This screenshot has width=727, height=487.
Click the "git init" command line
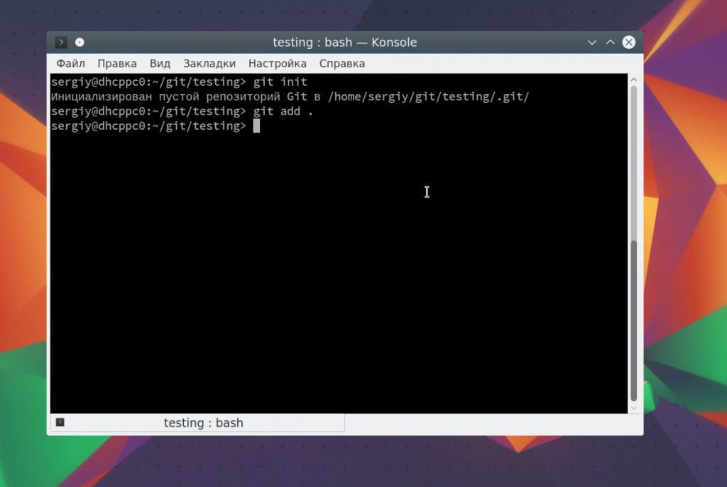[280, 82]
